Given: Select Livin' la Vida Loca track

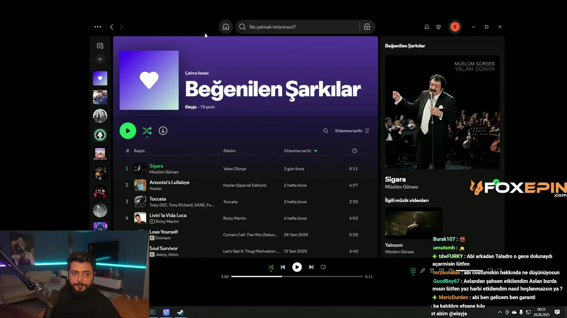Looking at the screenshot, I should point(168,215).
